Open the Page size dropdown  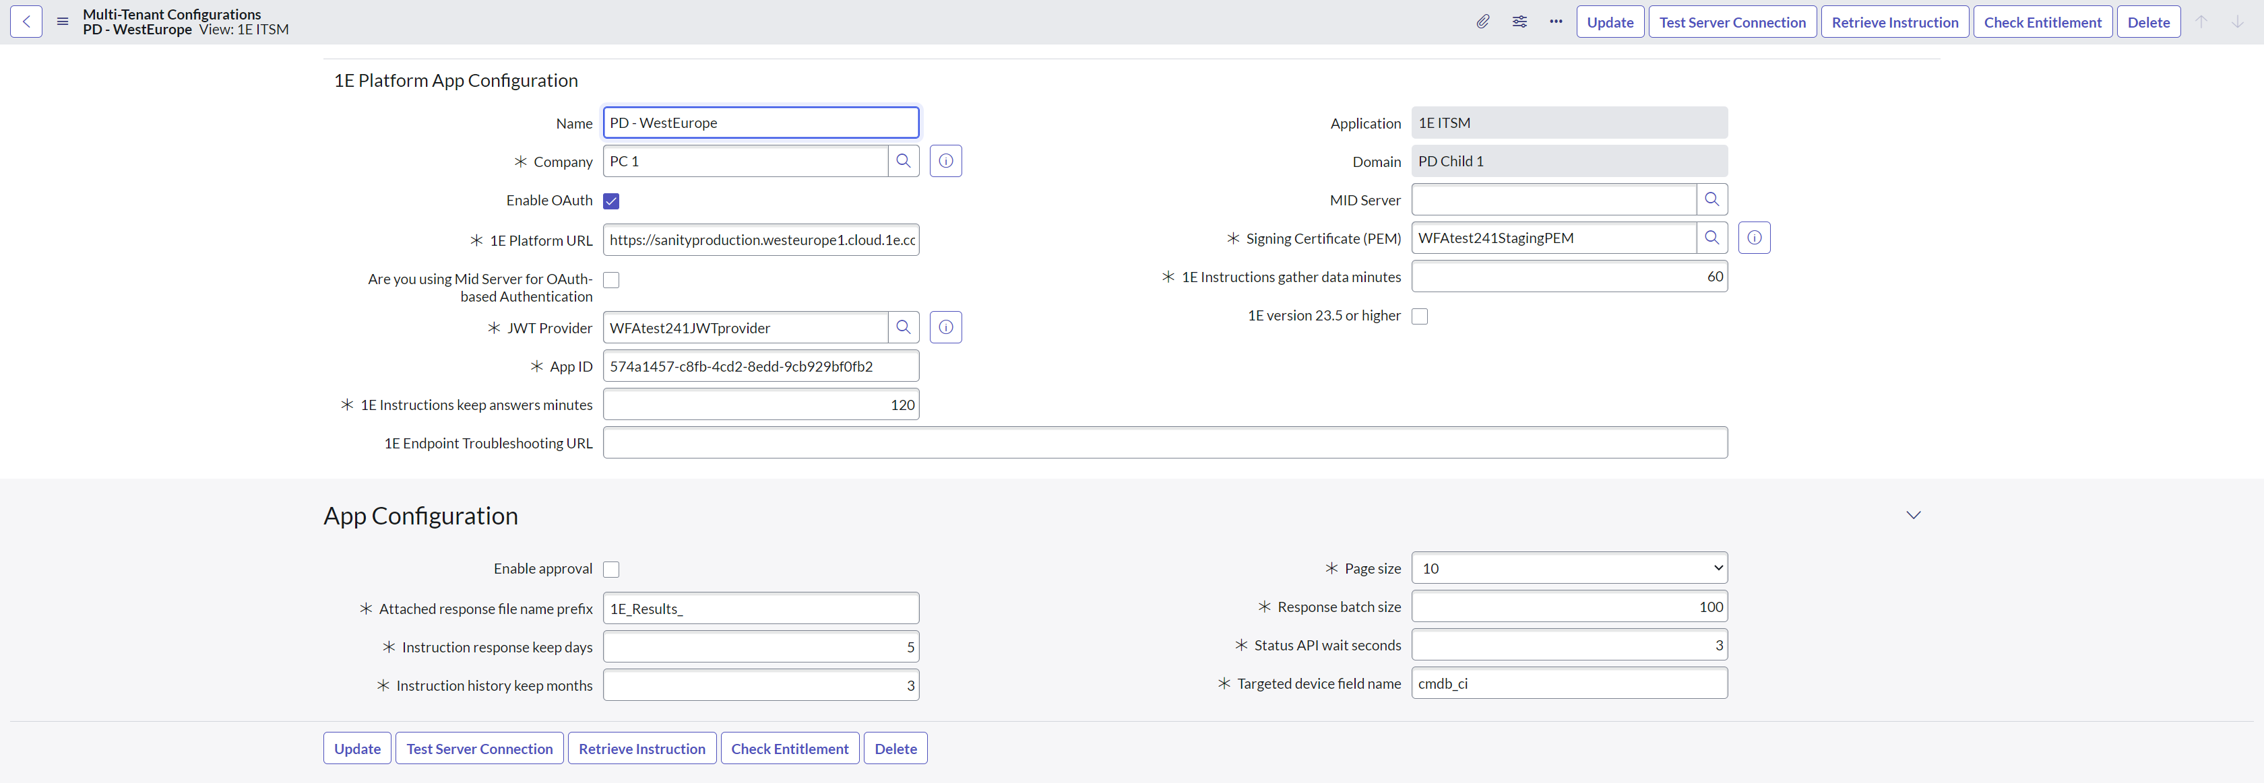tap(1569, 568)
